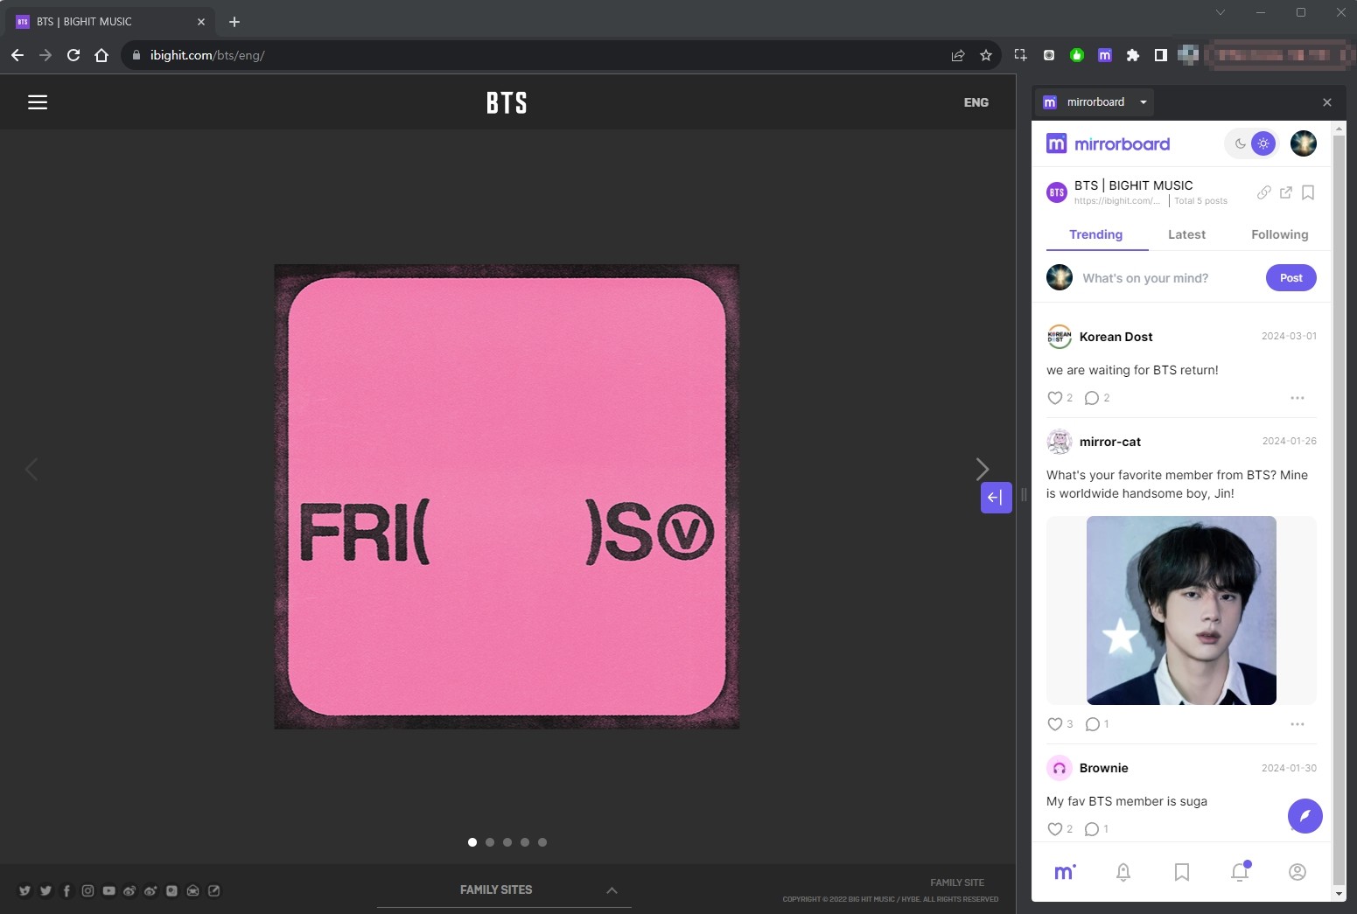
Task: Click the pencil-note icon in the footer
Action: (213, 890)
